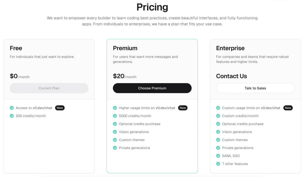Screen dimensions: 307x177
Task: Click checkmark icon next to 5000 credits/month
Action: [x=115, y=116]
